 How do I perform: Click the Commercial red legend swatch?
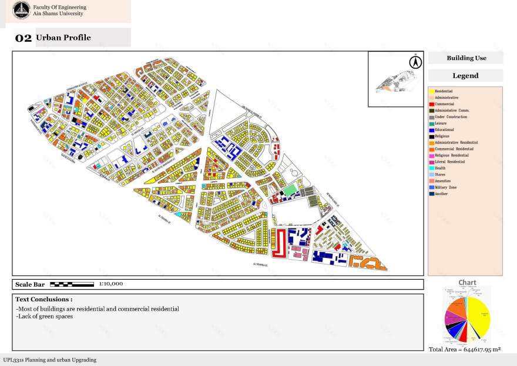tap(431, 104)
